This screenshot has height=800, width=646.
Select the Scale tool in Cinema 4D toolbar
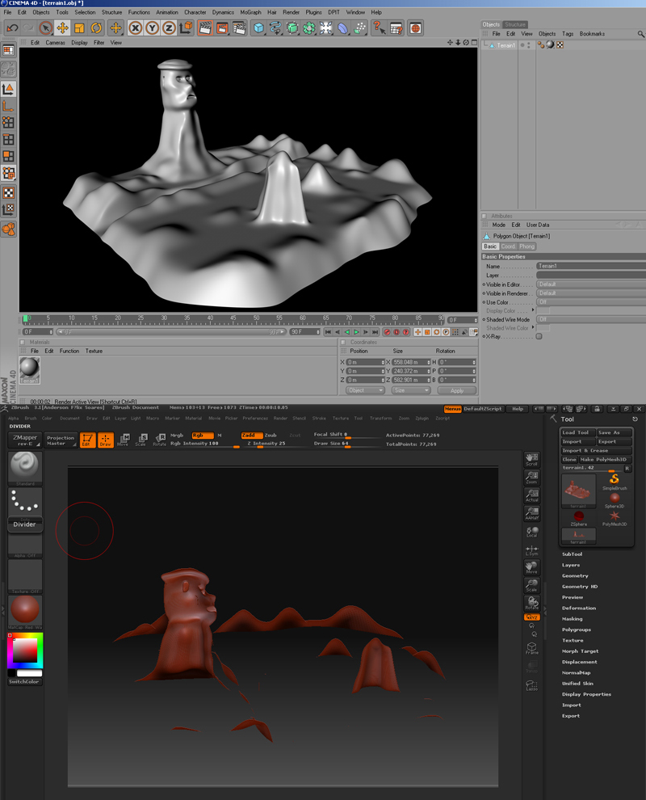coord(80,27)
